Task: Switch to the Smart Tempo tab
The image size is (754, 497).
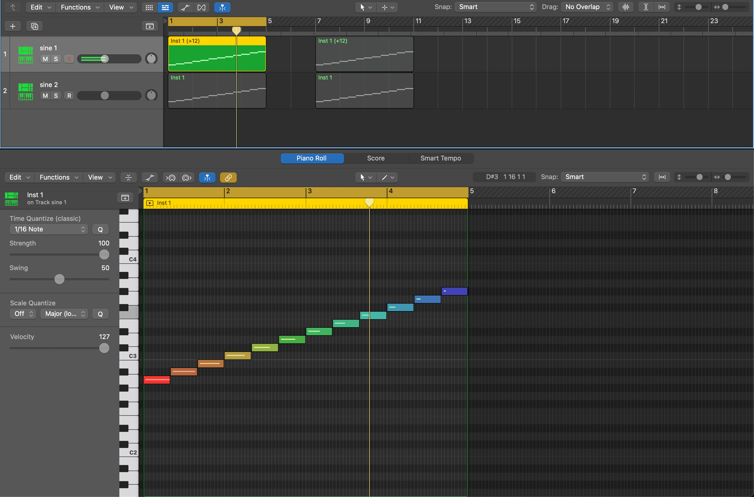Action: [x=441, y=159]
